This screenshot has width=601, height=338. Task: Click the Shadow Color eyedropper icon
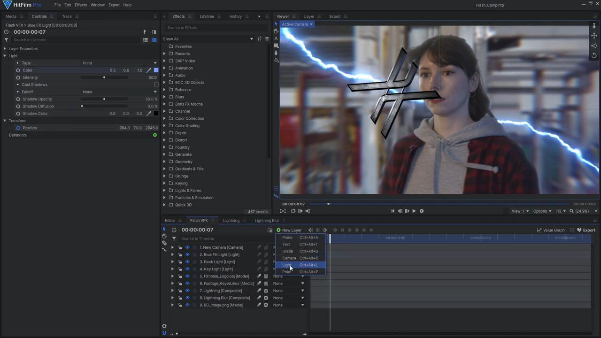tap(149, 114)
